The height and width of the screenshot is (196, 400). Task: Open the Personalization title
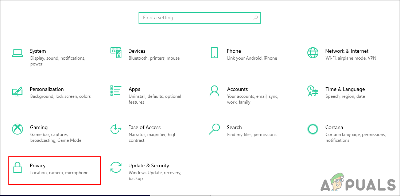47,89
